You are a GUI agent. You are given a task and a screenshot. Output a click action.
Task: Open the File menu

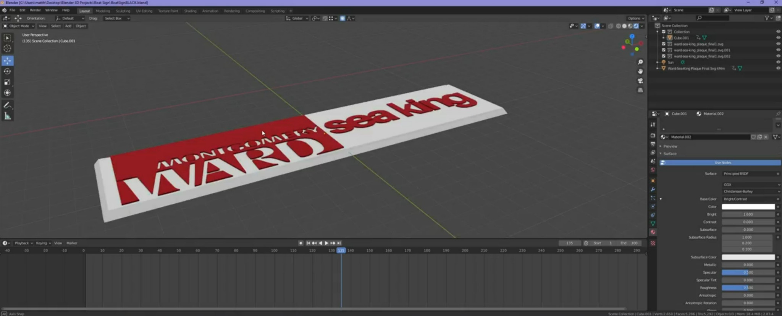12,10
